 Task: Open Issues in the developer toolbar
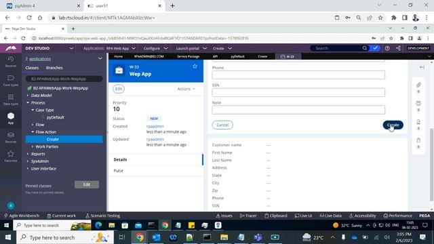(224, 216)
